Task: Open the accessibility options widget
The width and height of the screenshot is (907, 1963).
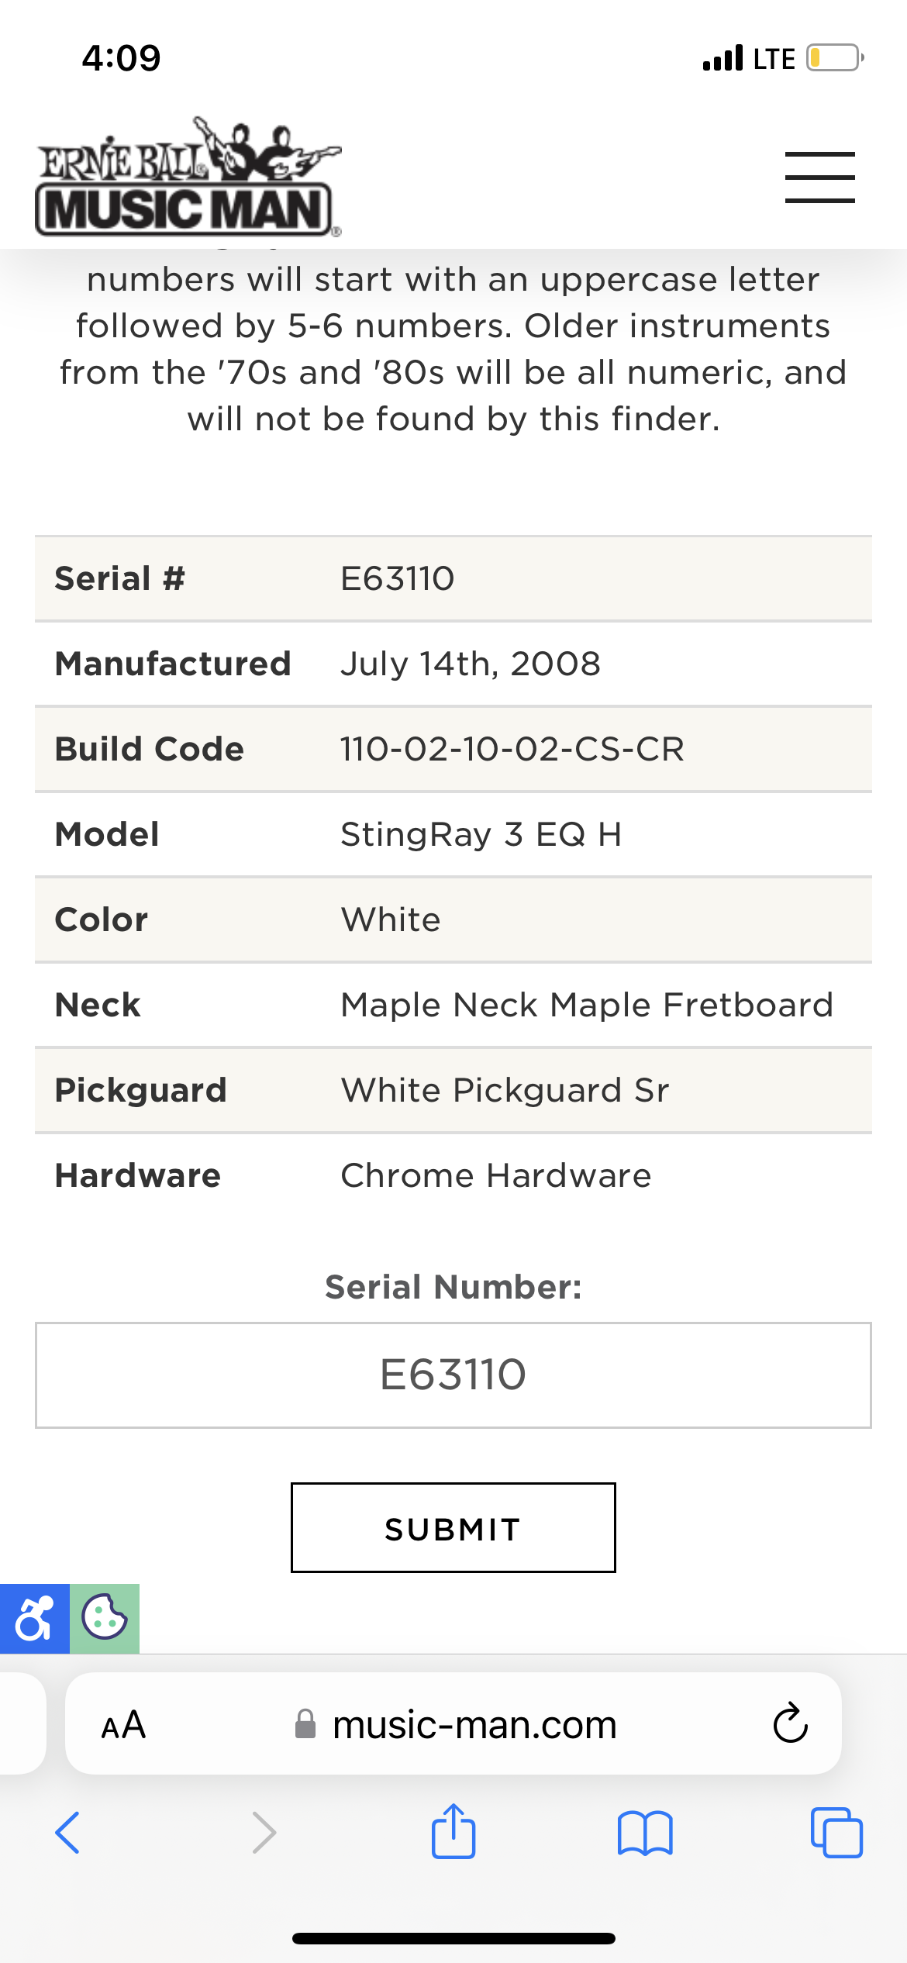Action: click(35, 1619)
